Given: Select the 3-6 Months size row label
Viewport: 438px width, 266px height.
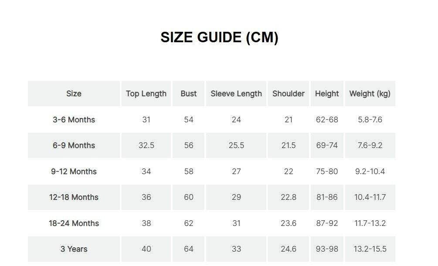Looking at the screenshot, I should 74,120.
